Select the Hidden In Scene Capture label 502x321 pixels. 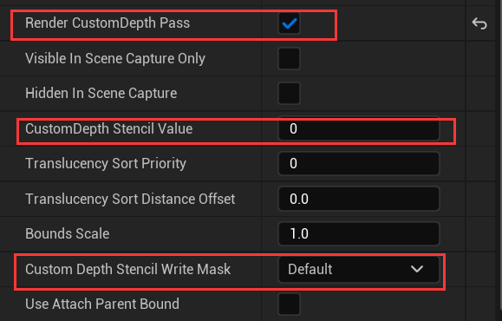101,94
